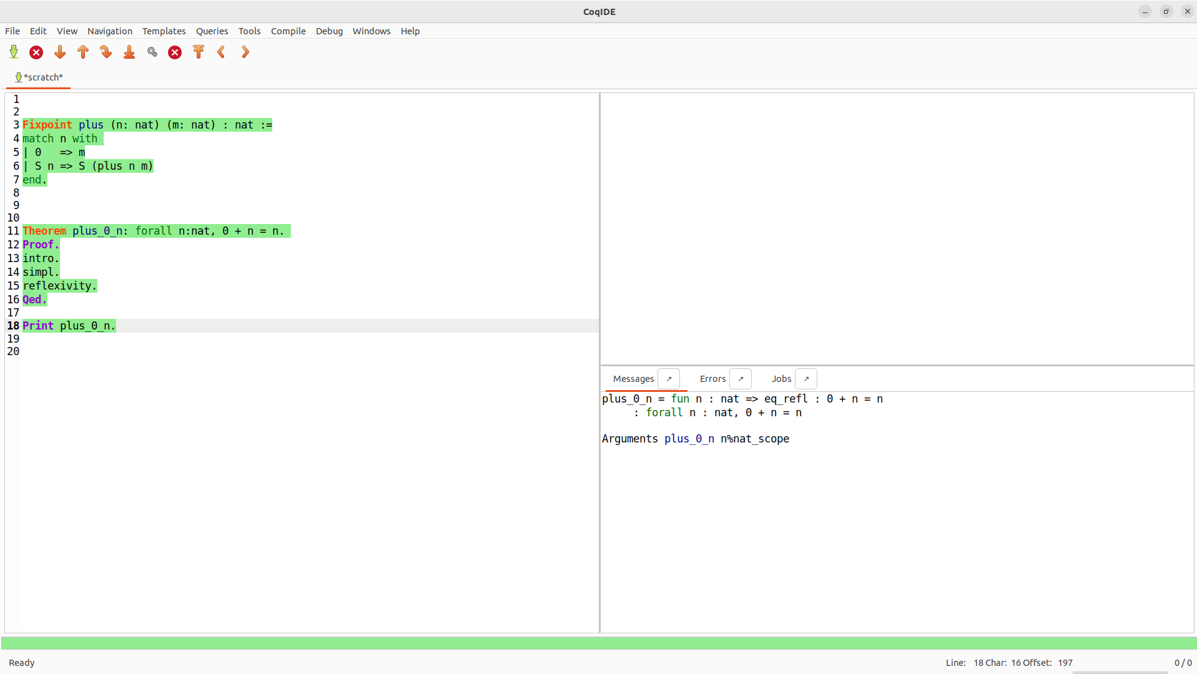The image size is (1197, 674).
Task: Click the green proof progress bar
Action: click(598, 643)
